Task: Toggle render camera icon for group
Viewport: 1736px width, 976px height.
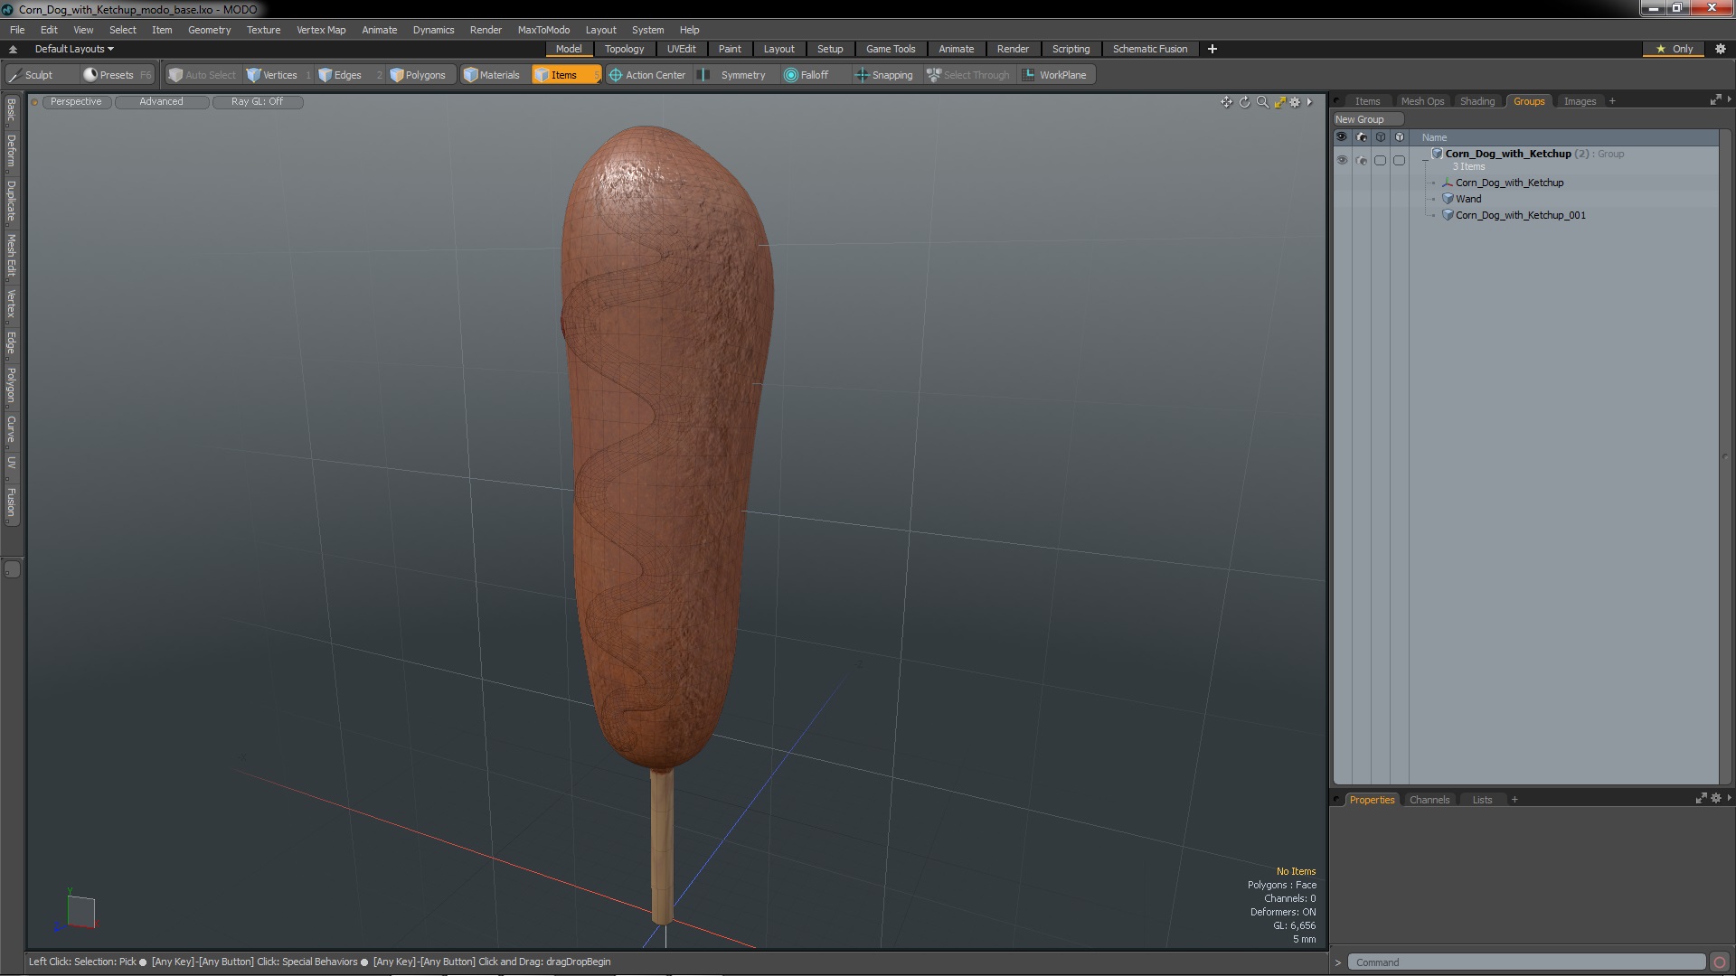Action: [x=1362, y=160]
